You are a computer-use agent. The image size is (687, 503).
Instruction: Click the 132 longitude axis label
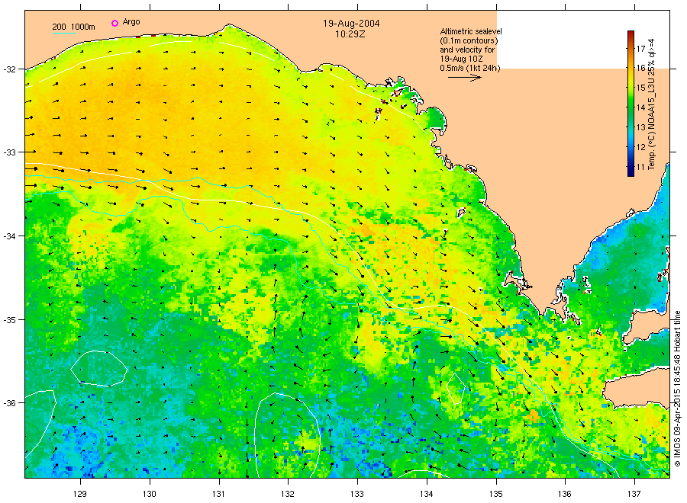(x=288, y=494)
